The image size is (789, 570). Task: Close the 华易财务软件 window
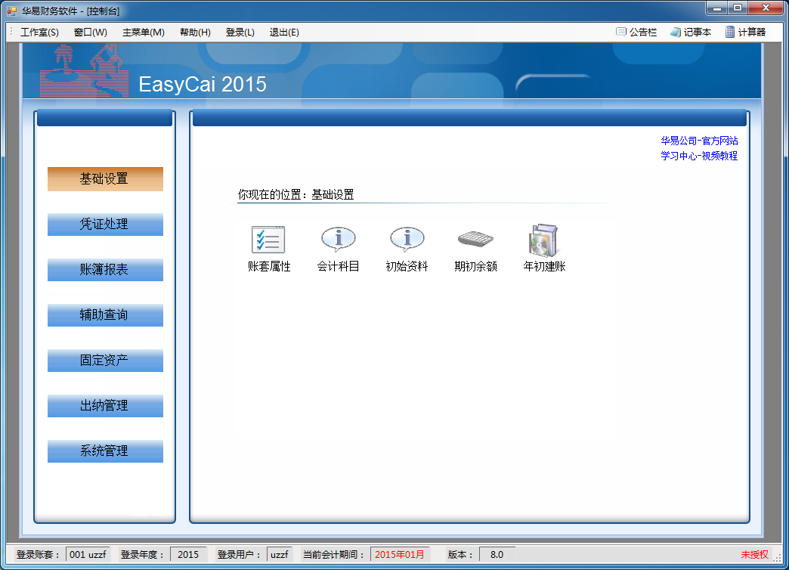pos(766,8)
